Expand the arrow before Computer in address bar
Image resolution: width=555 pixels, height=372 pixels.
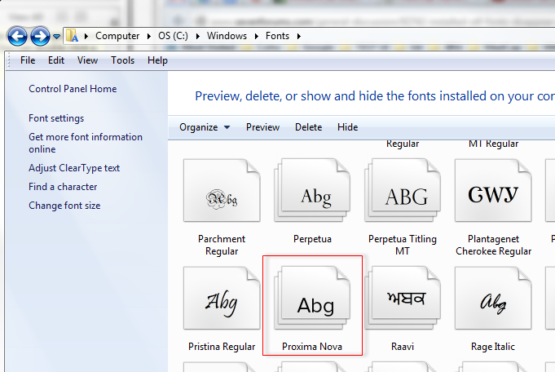86,36
